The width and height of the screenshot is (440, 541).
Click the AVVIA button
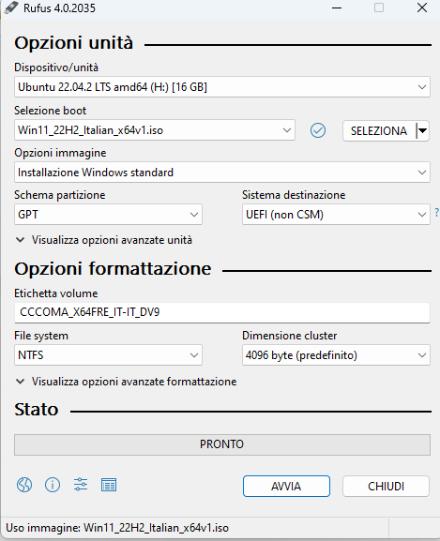click(x=286, y=486)
